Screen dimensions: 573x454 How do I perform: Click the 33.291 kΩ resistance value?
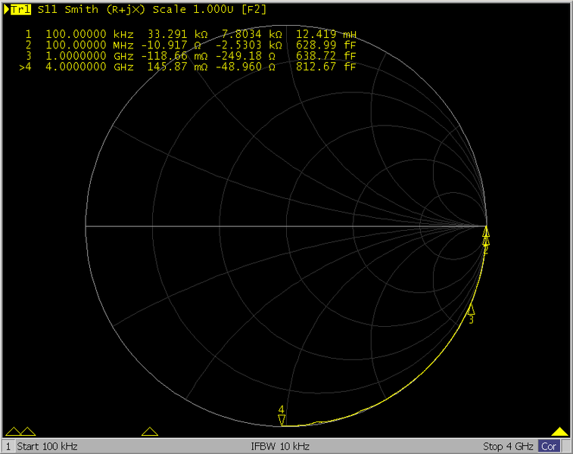tap(178, 34)
